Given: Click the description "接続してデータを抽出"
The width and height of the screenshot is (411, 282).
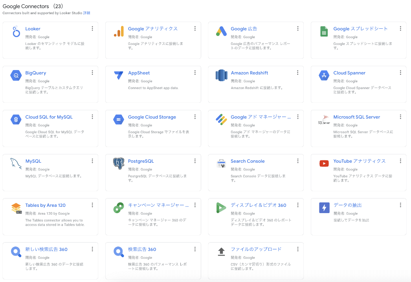Looking at the screenshot, I should tap(351, 220).
